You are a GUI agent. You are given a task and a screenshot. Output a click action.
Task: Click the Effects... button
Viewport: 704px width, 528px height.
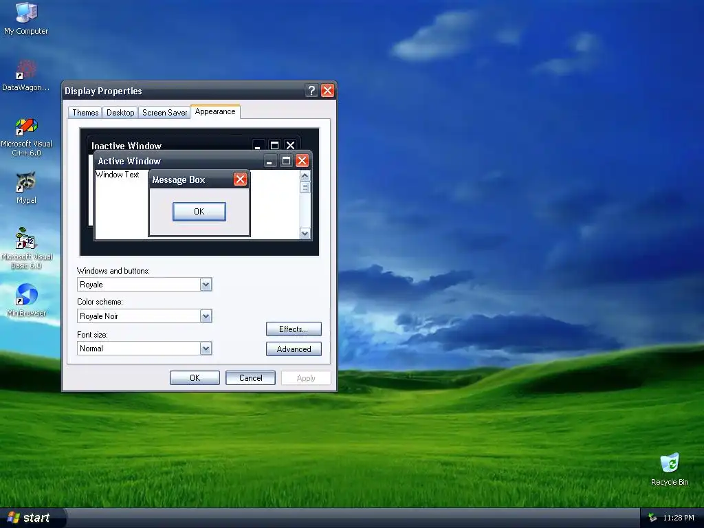294,329
